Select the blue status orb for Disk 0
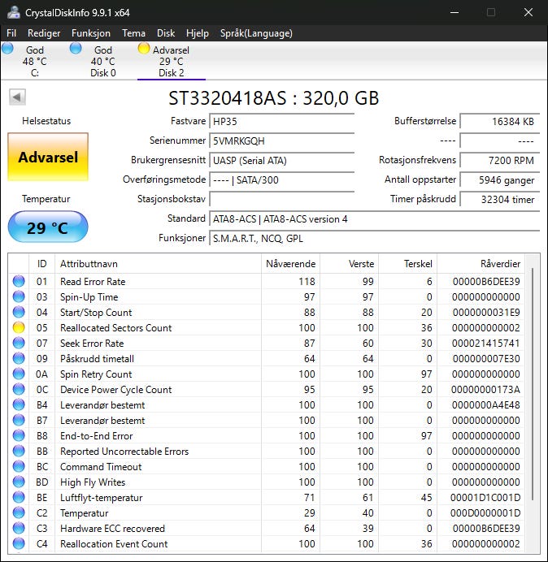This screenshot has width=548, height=562. click(76, 48)
